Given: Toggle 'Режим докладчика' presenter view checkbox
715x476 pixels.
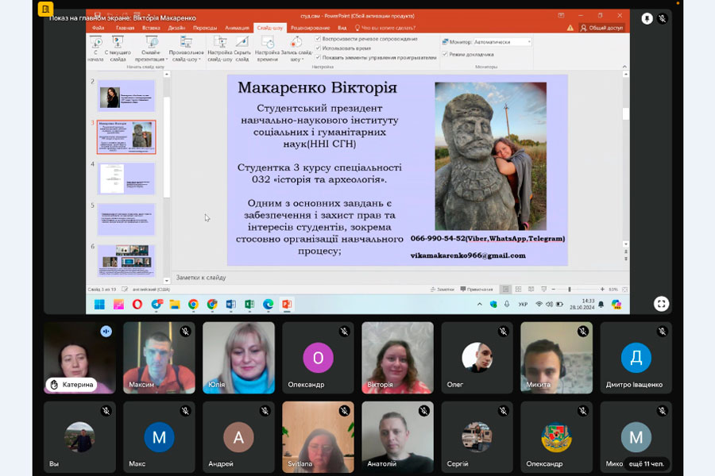Looking at the screenshot, I should click(446, 54).
